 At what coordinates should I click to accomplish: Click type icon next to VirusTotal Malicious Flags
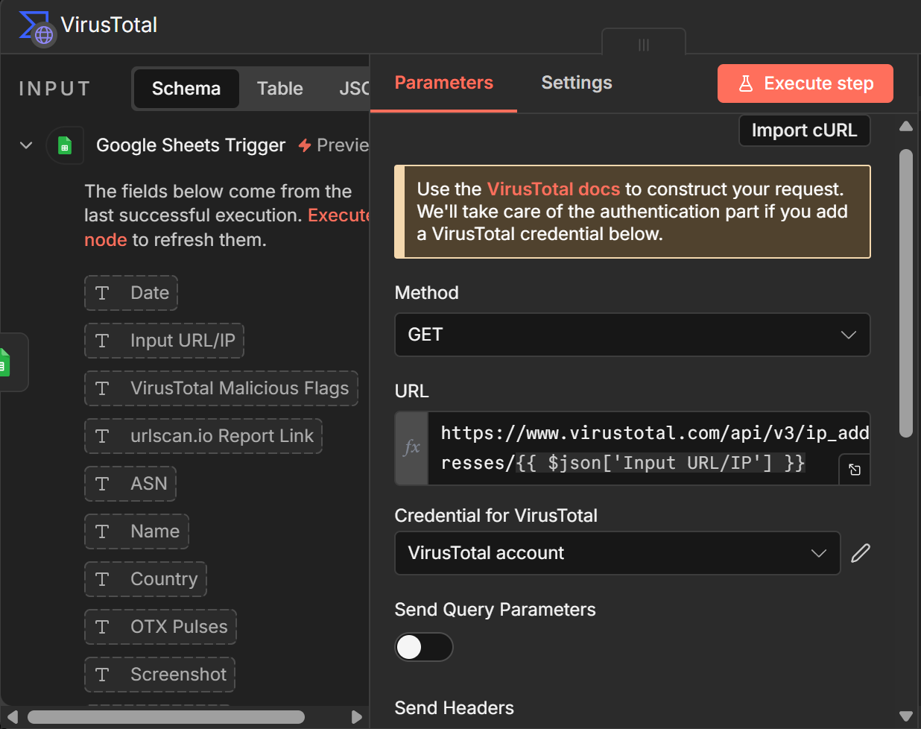point(103,388)
